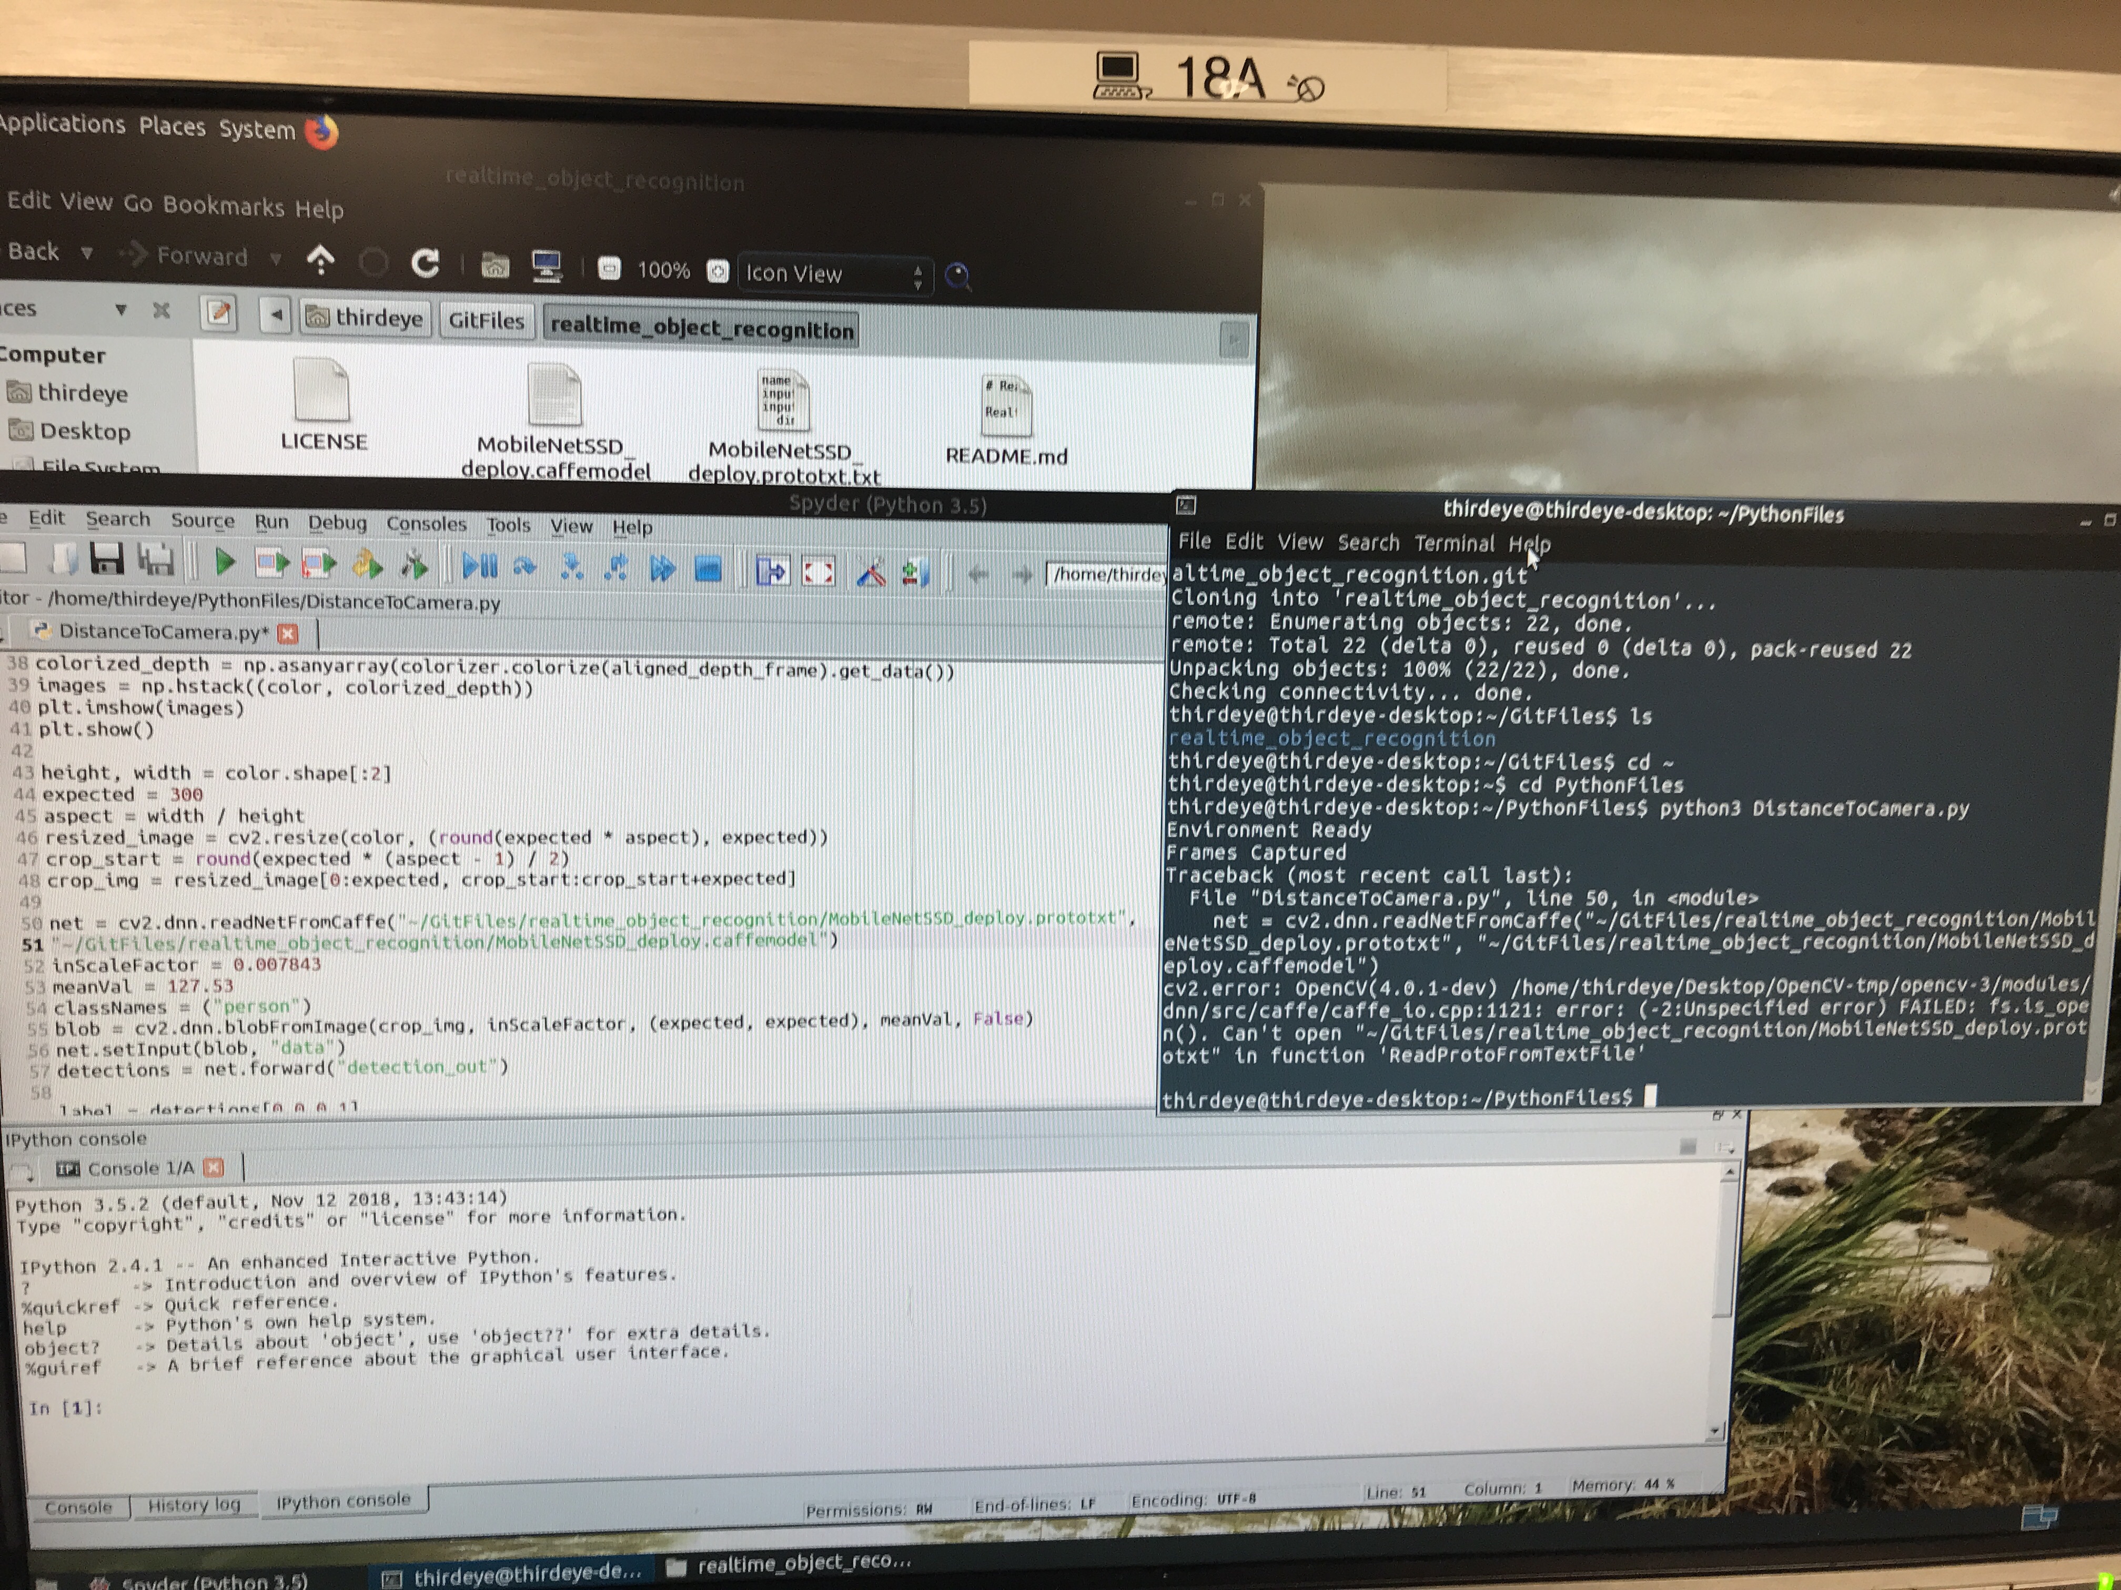The height and width of the screenshot is (1590, 2121).
Task: Toggle the edit location pencil button
Action: point(219,312)
